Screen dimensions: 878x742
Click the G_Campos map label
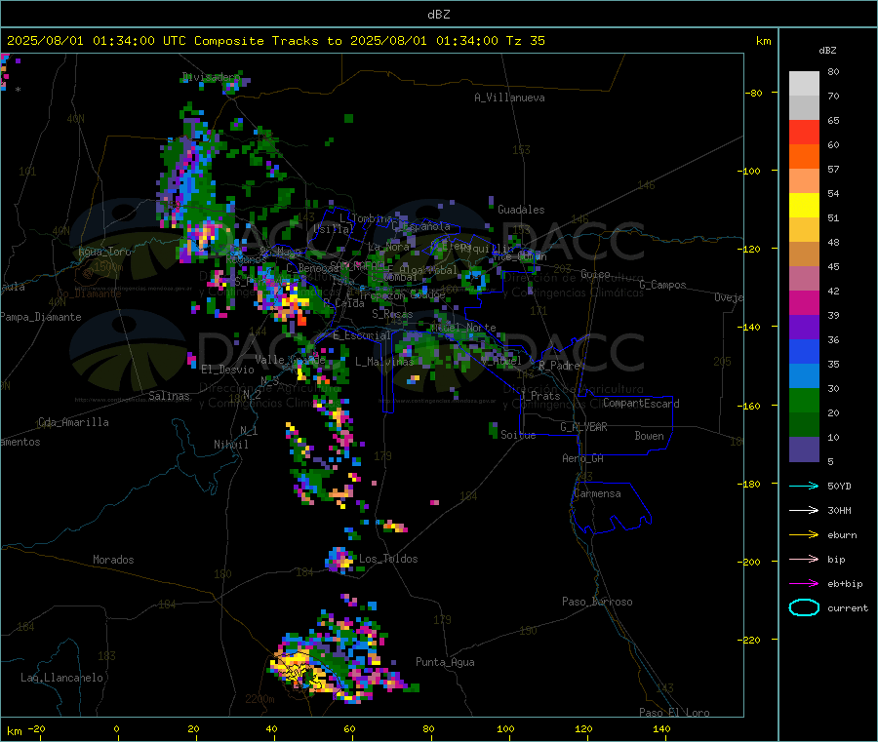(662, 285)
